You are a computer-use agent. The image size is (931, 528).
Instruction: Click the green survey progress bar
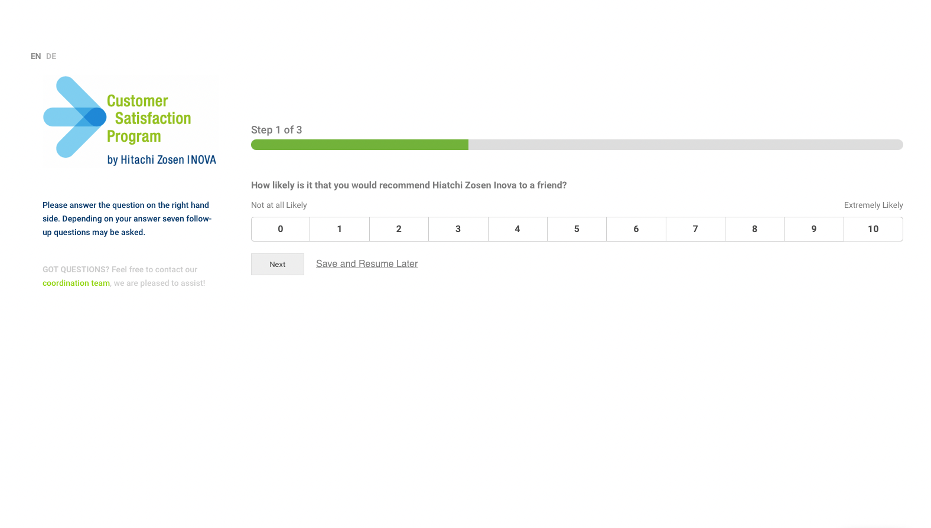pyautogui.click(x=360, y=145)
